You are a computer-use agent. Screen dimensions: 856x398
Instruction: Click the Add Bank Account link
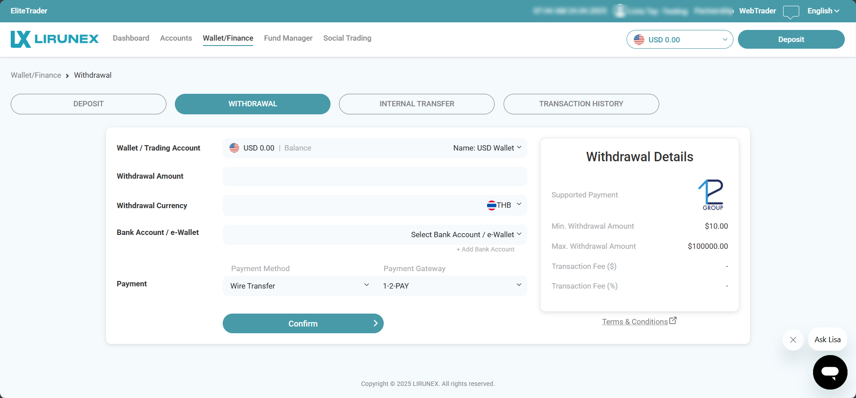(485, 249)
